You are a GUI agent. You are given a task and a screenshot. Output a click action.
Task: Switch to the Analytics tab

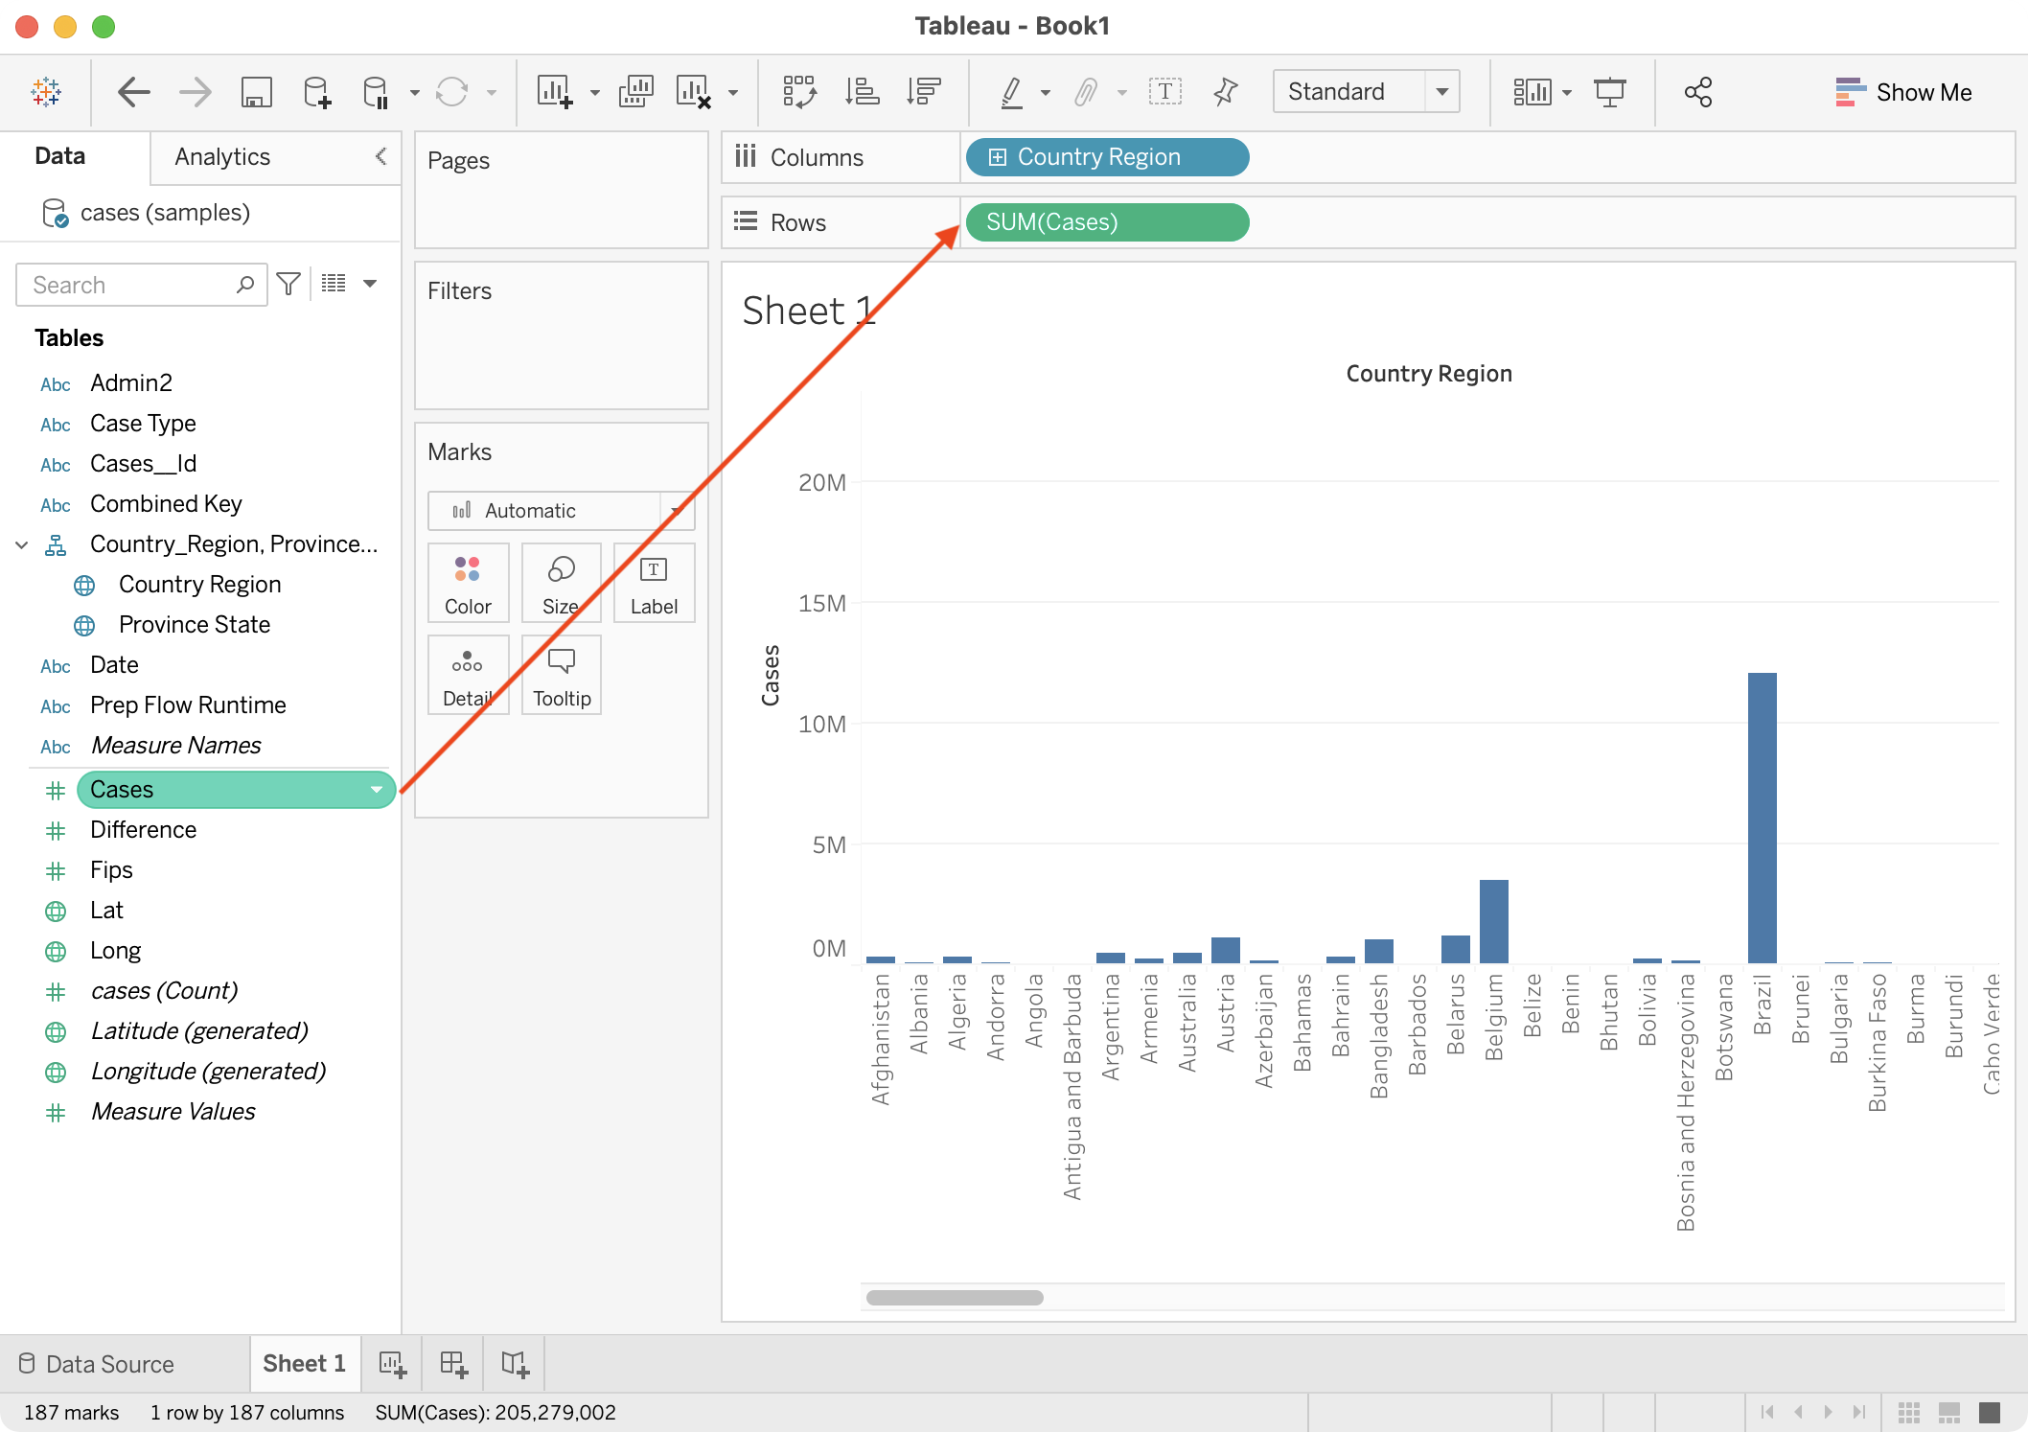tap(222, 157)
